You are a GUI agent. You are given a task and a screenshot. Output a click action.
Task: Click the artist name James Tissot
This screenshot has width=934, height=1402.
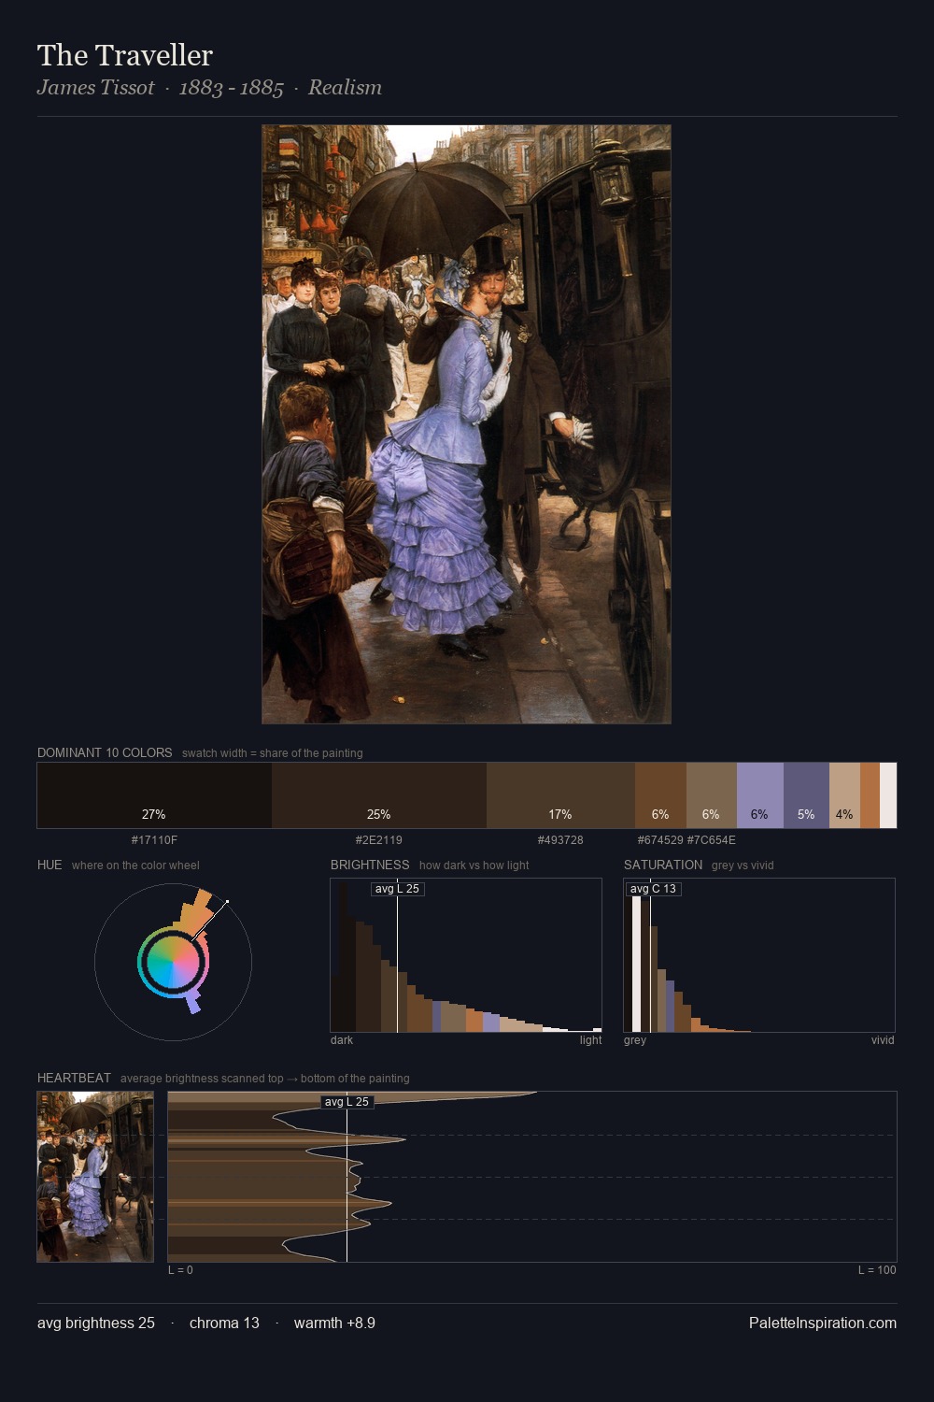click(x=95, y=87)
